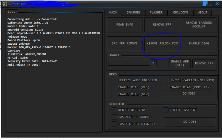This screenshot has height=140, width=222.
Task: Click 'Gathering phone info...Ok' log line
Action: coord(28,23)
